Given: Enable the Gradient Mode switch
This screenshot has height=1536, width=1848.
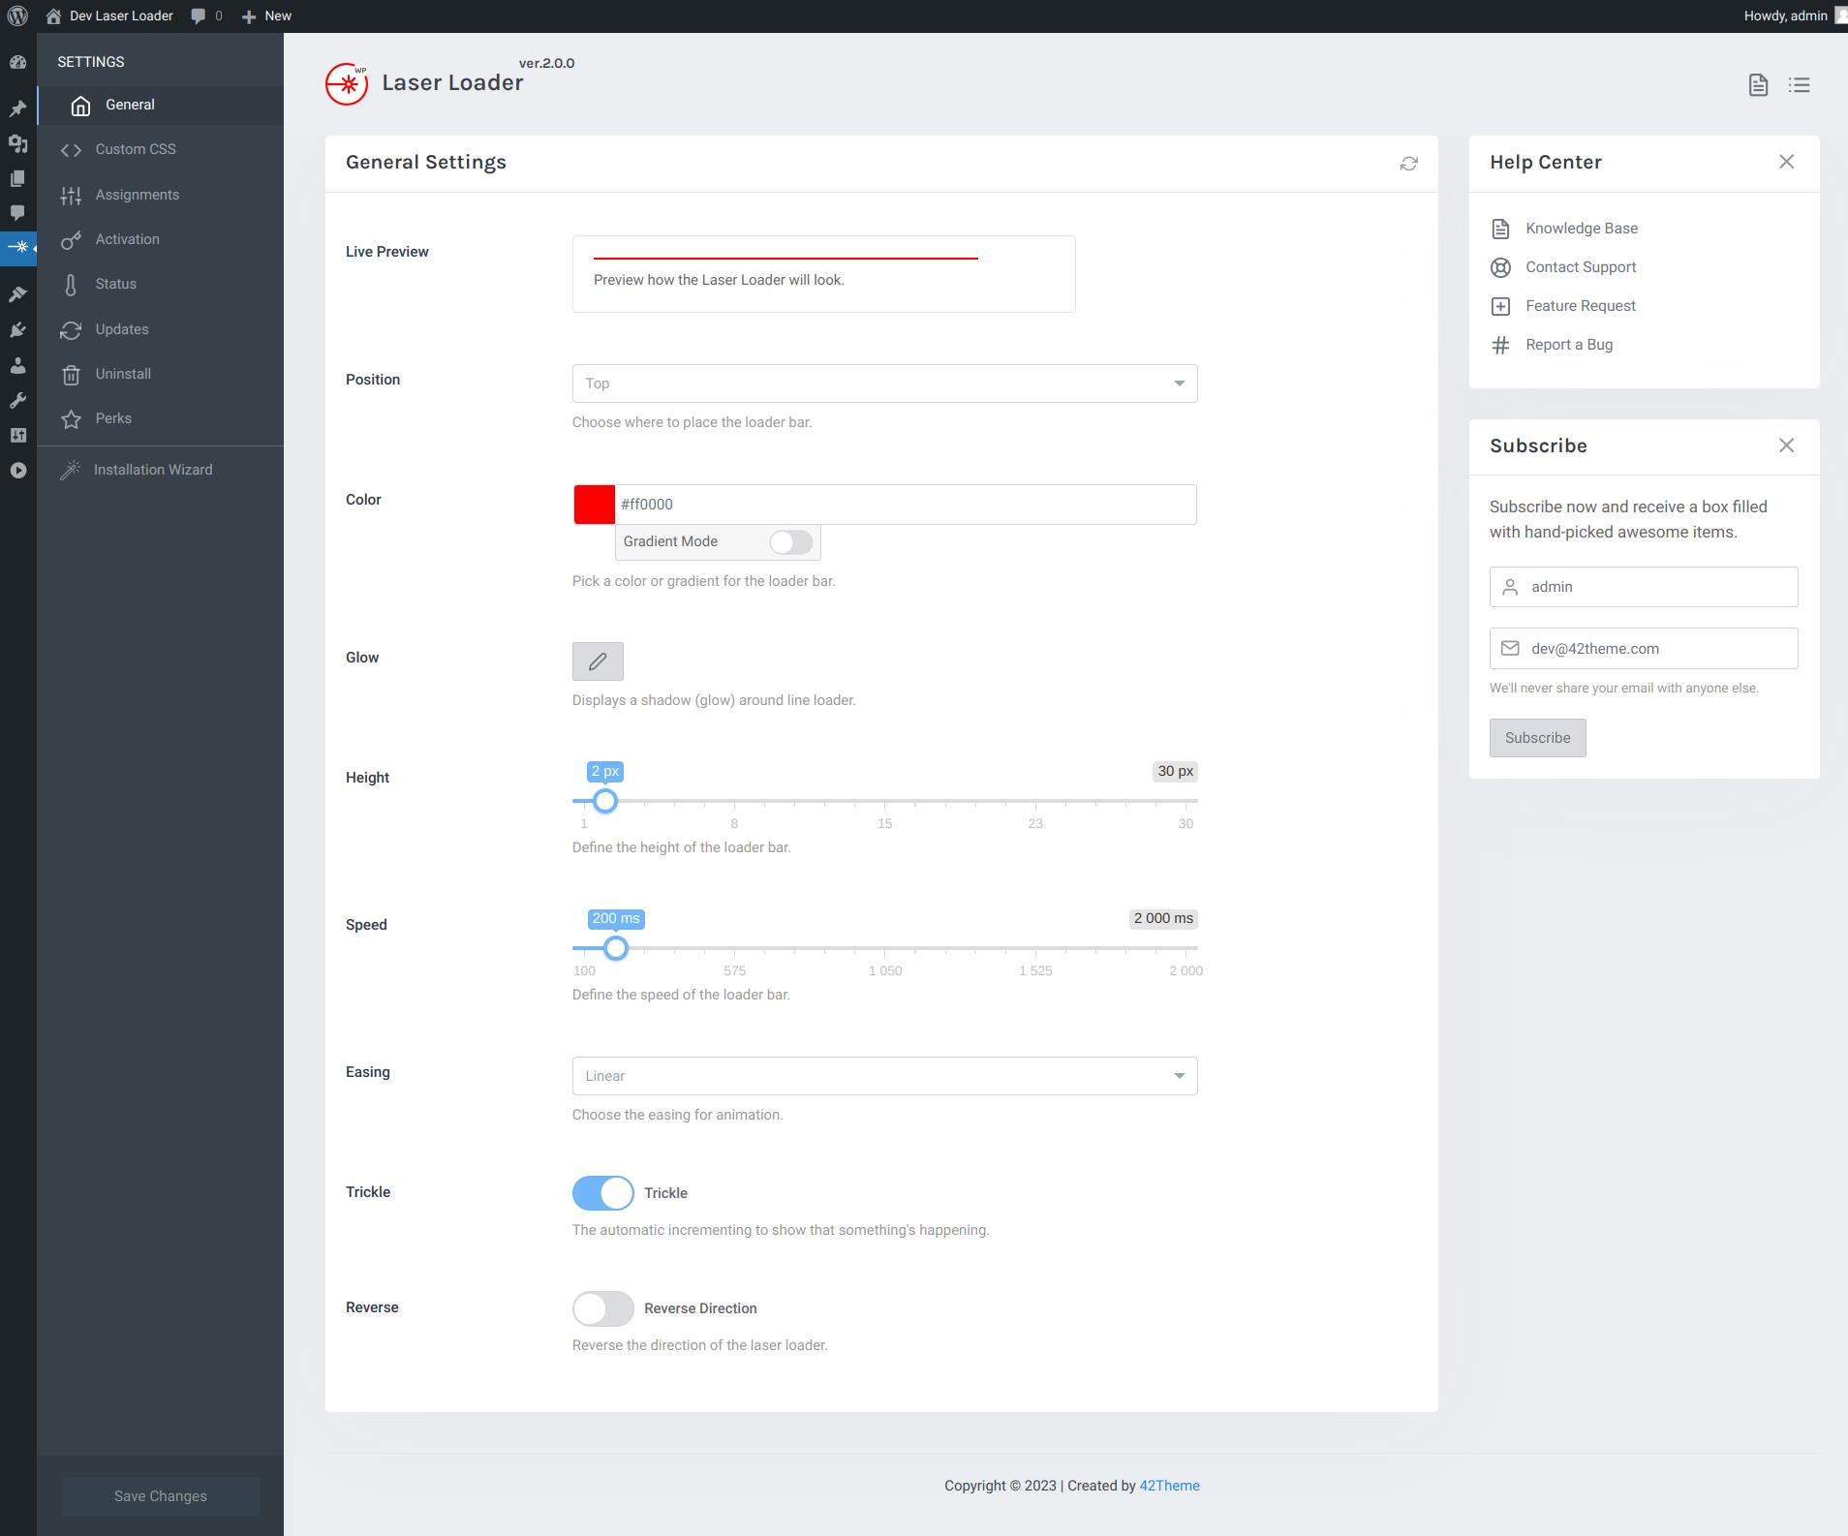Looking at the screenshot, I should point(791,542).
